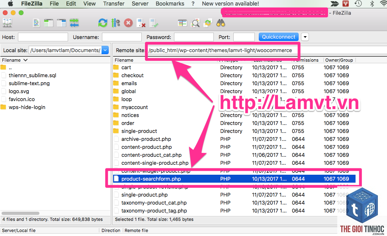The width and height of the screenshot is (387, 236).
Task: Search for files with binoculars icon
Action: click(221, 23)
